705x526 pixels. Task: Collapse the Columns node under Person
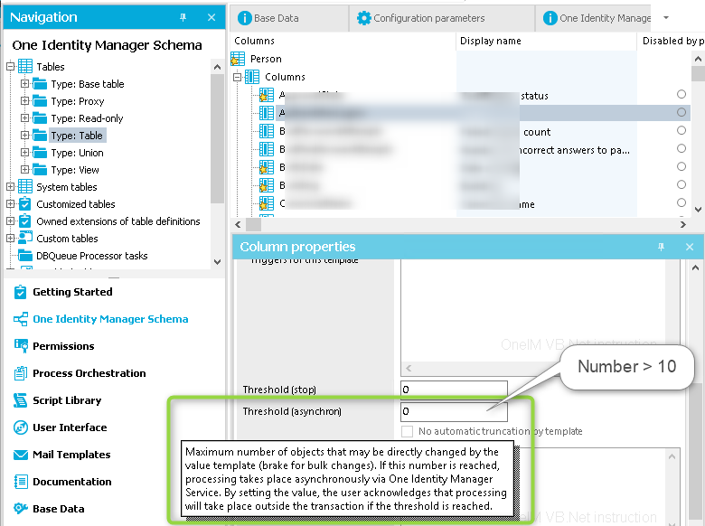click(238, 78)
